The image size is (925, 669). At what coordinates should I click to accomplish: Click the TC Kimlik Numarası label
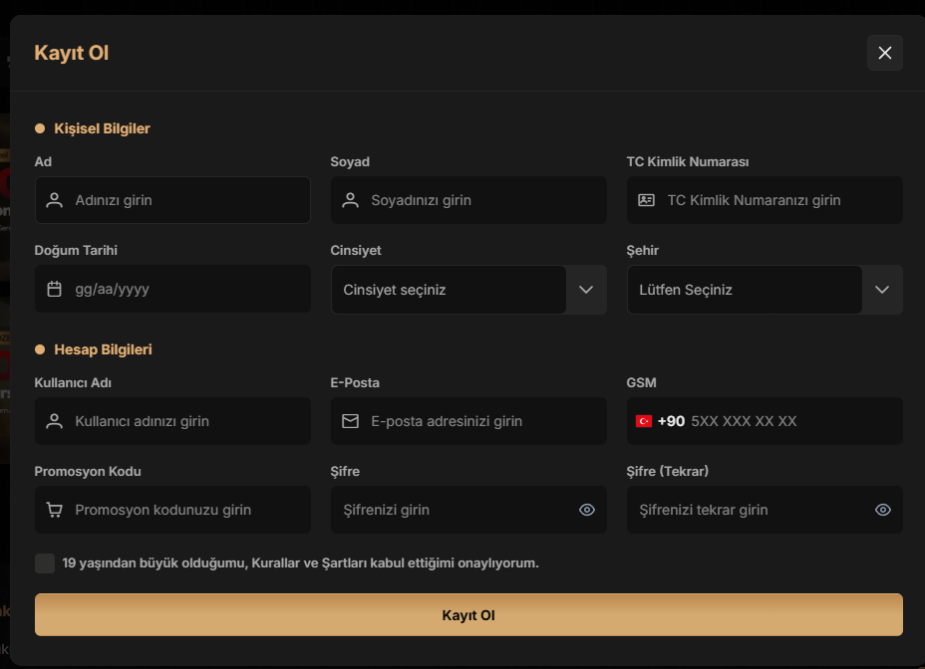click(x=687, y=162)
